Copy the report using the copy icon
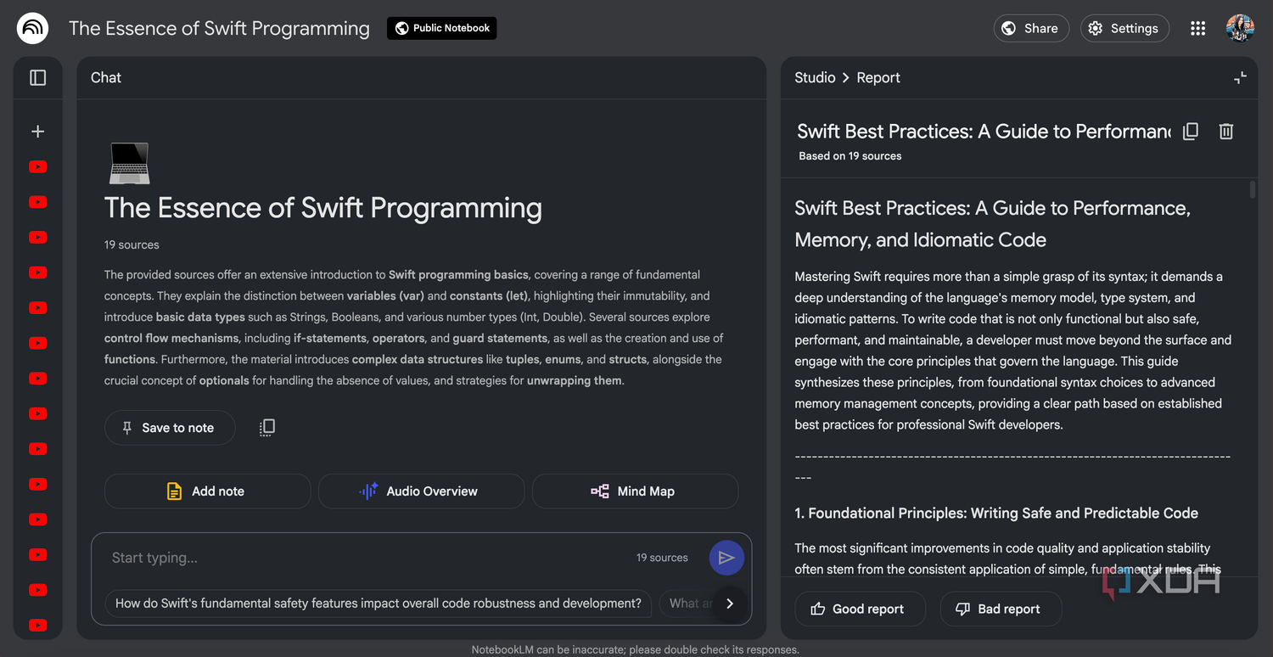 tap(1191, 132)
